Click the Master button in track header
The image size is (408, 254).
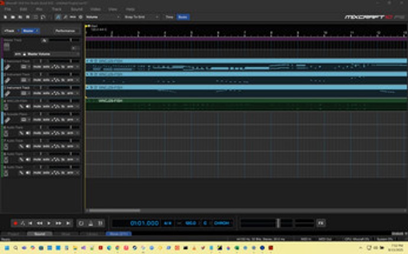click(30, 31)
